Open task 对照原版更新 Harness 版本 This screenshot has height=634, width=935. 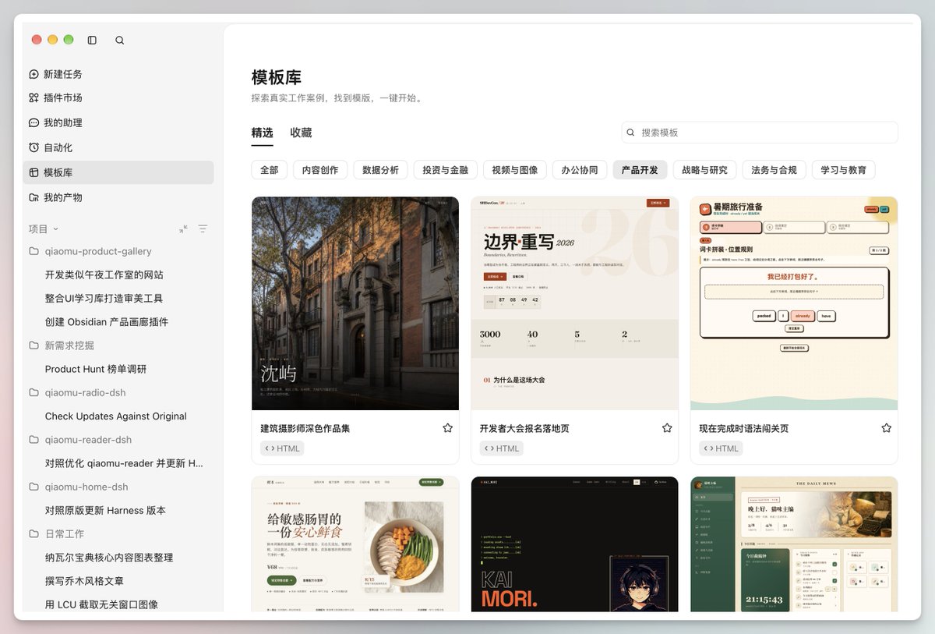[105, 510]
